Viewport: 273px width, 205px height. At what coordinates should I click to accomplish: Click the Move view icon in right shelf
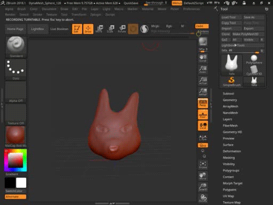203,176
